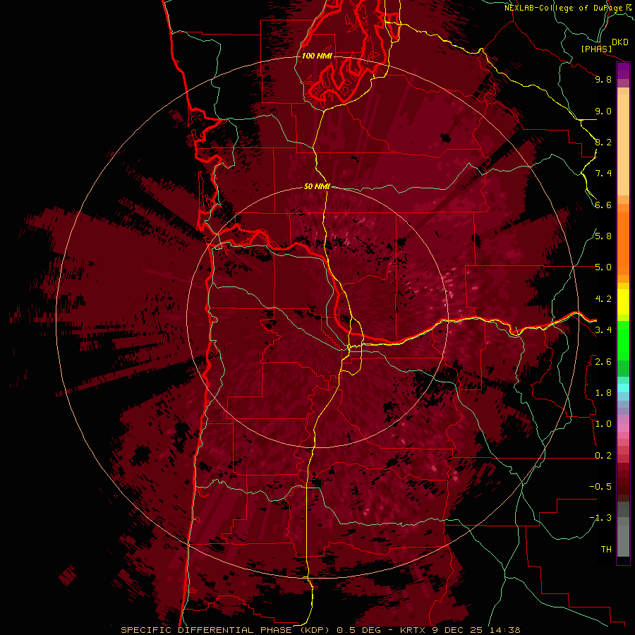The height and width of the screenshot is (635, 635).
Task: Select the 1.0 scale value
Action: click(603, 424)
